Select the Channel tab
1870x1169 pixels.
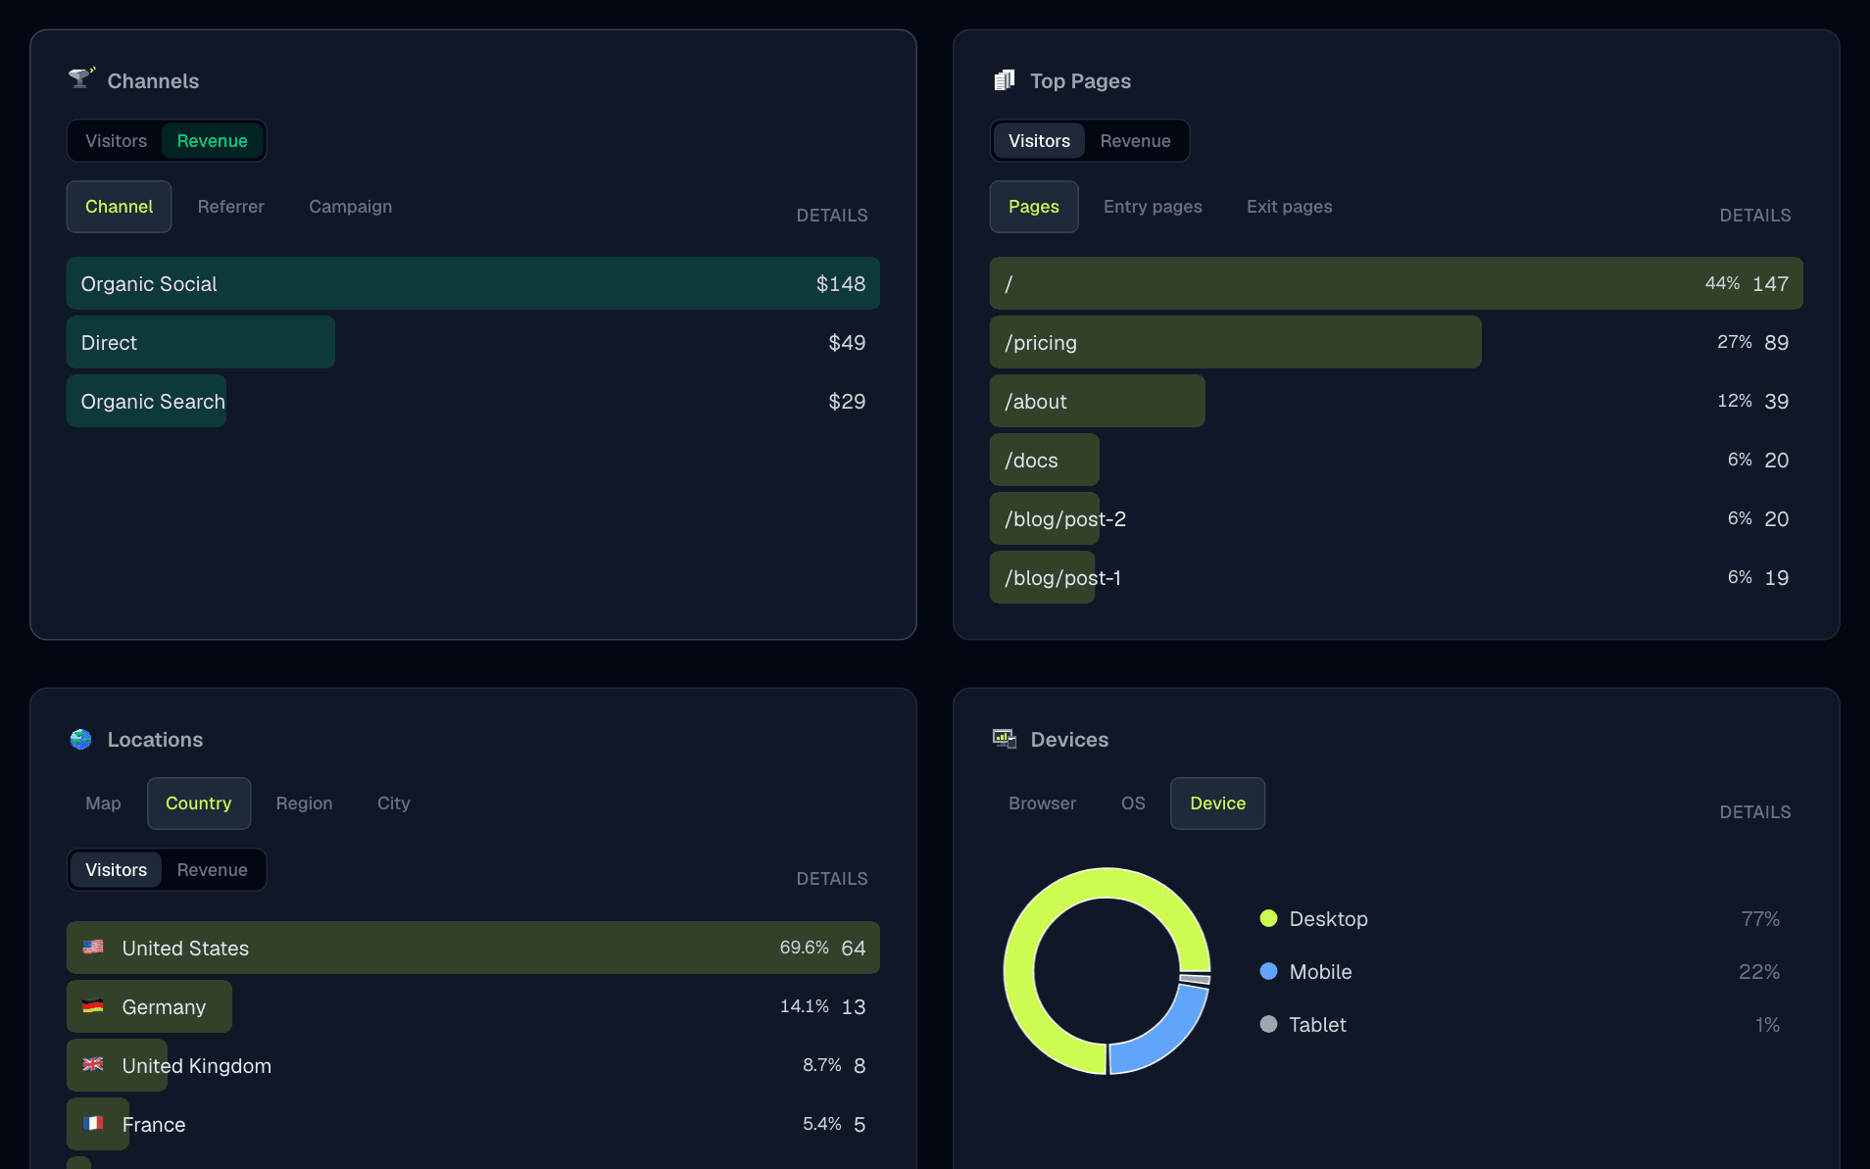[x=119, y=207]
